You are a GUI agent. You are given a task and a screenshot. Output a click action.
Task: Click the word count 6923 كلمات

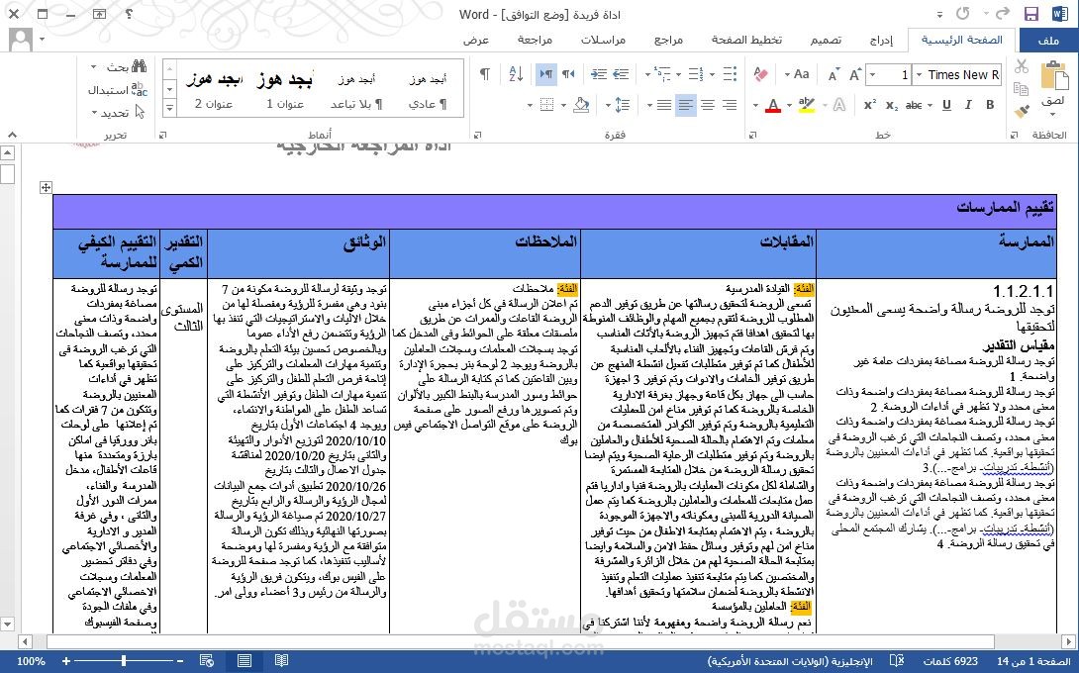[950, 661]
